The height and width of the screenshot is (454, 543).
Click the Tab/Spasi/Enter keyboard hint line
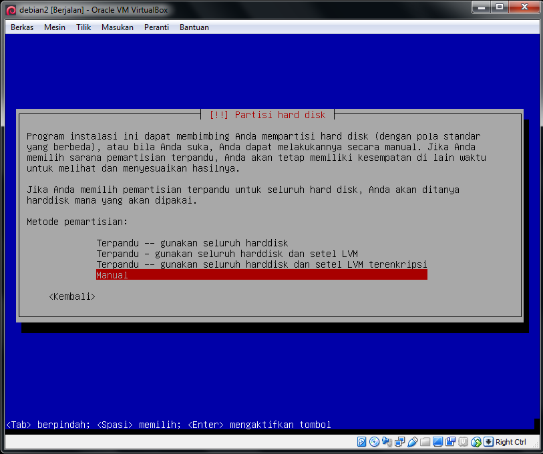pos(169,425)
